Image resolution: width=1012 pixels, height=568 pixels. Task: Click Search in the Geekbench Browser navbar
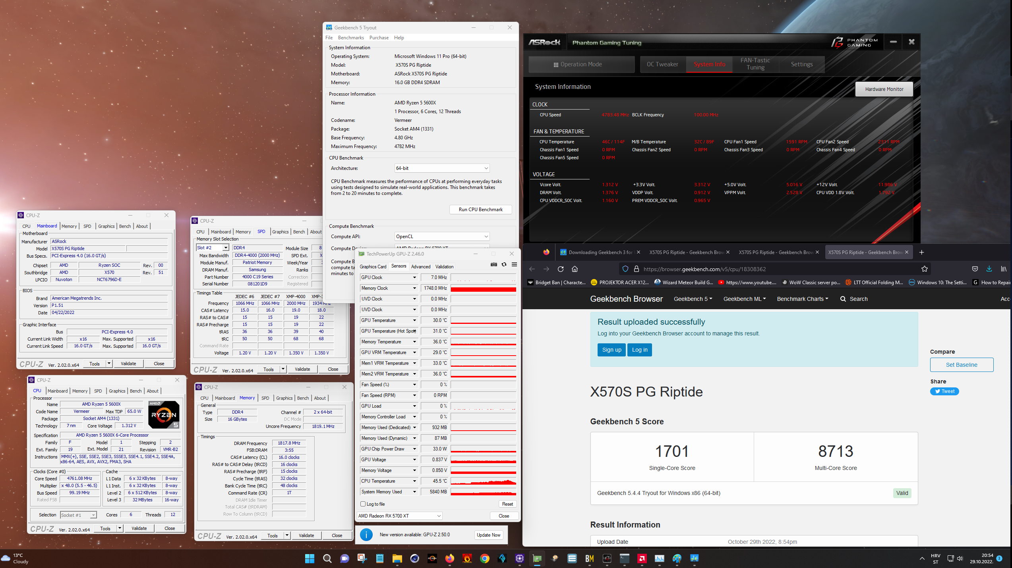click(854, 299)
